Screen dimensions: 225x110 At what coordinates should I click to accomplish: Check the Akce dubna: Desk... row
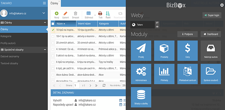pos(53,75)
